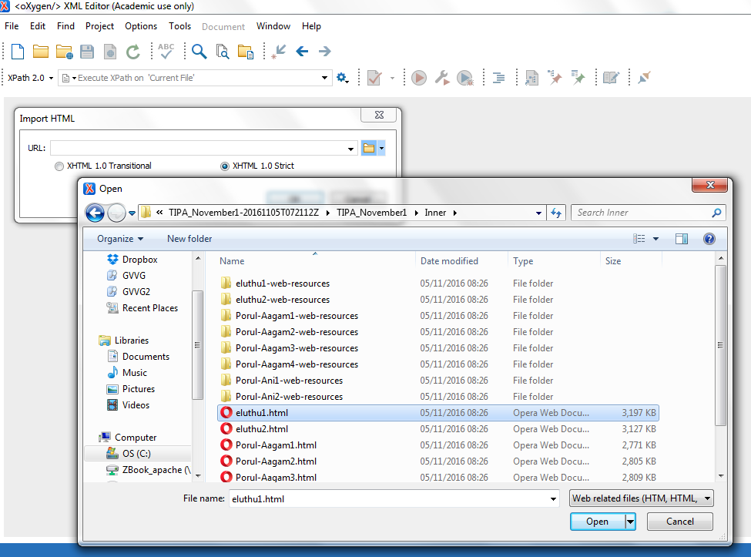The width and height of the screenshot is (751, 557).
Task: Open the Web related files filter dropdown
Action: click(x=642, y=498)
